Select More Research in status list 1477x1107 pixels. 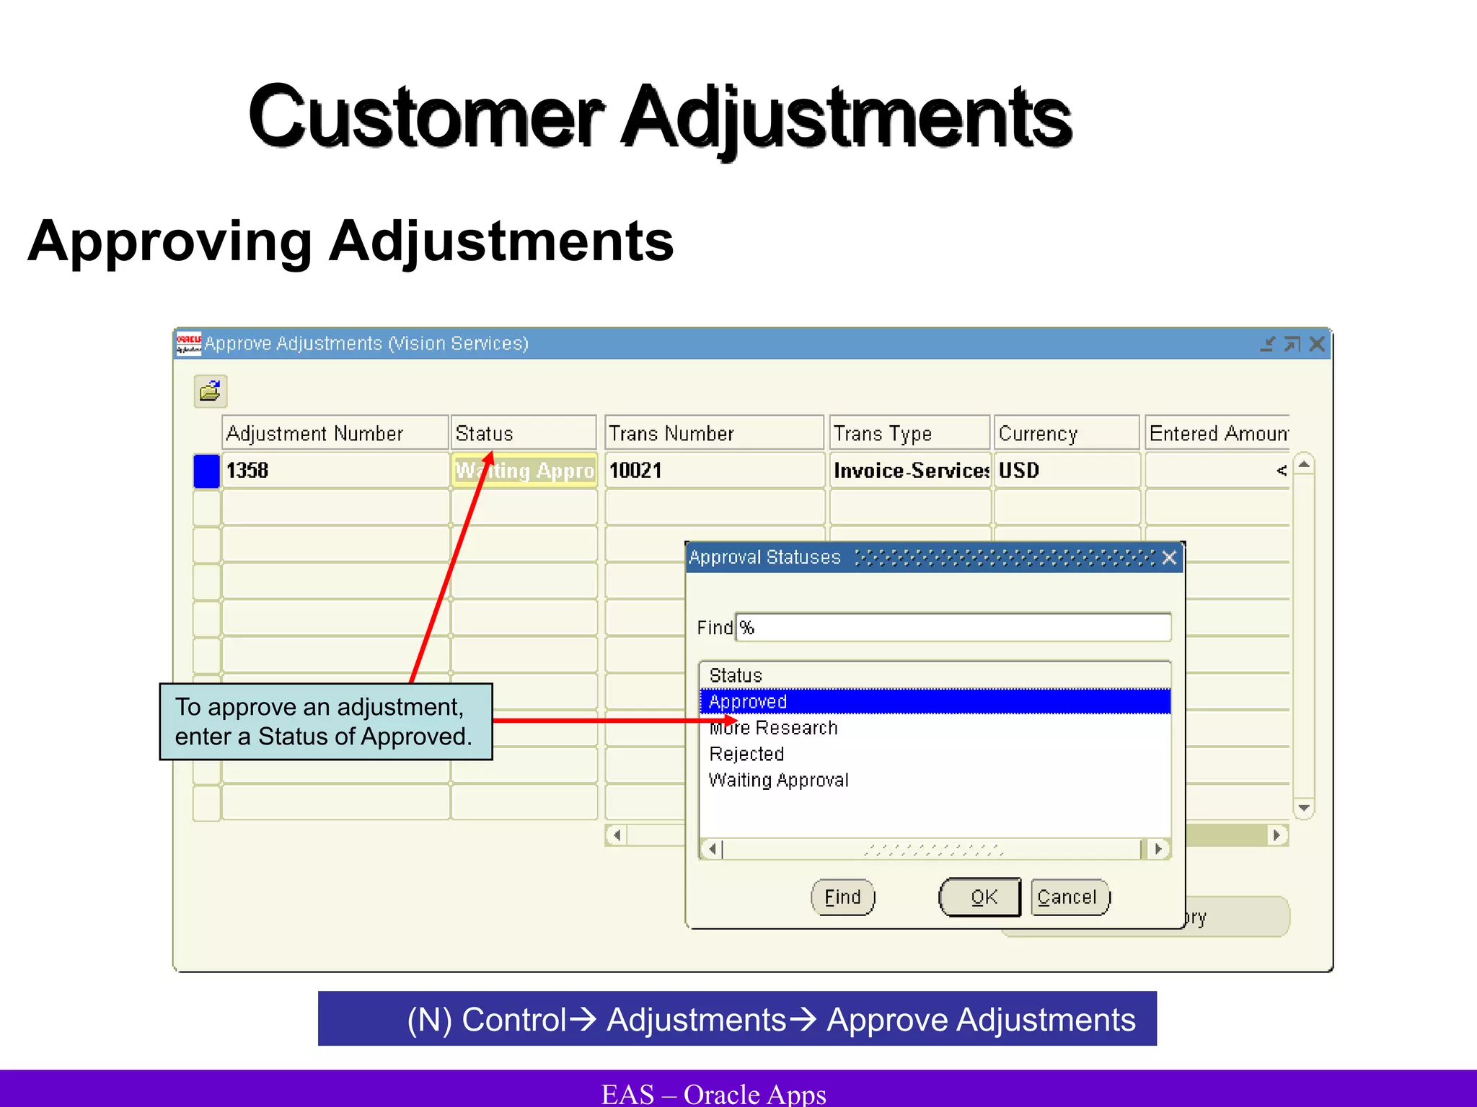tap(935, 728)
